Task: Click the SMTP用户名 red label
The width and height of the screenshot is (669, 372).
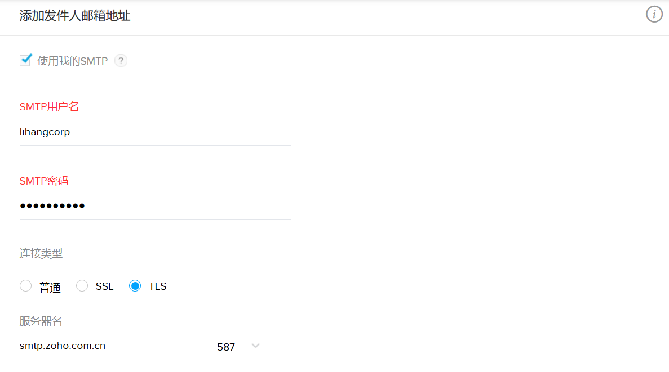Action: pos(49,106)
